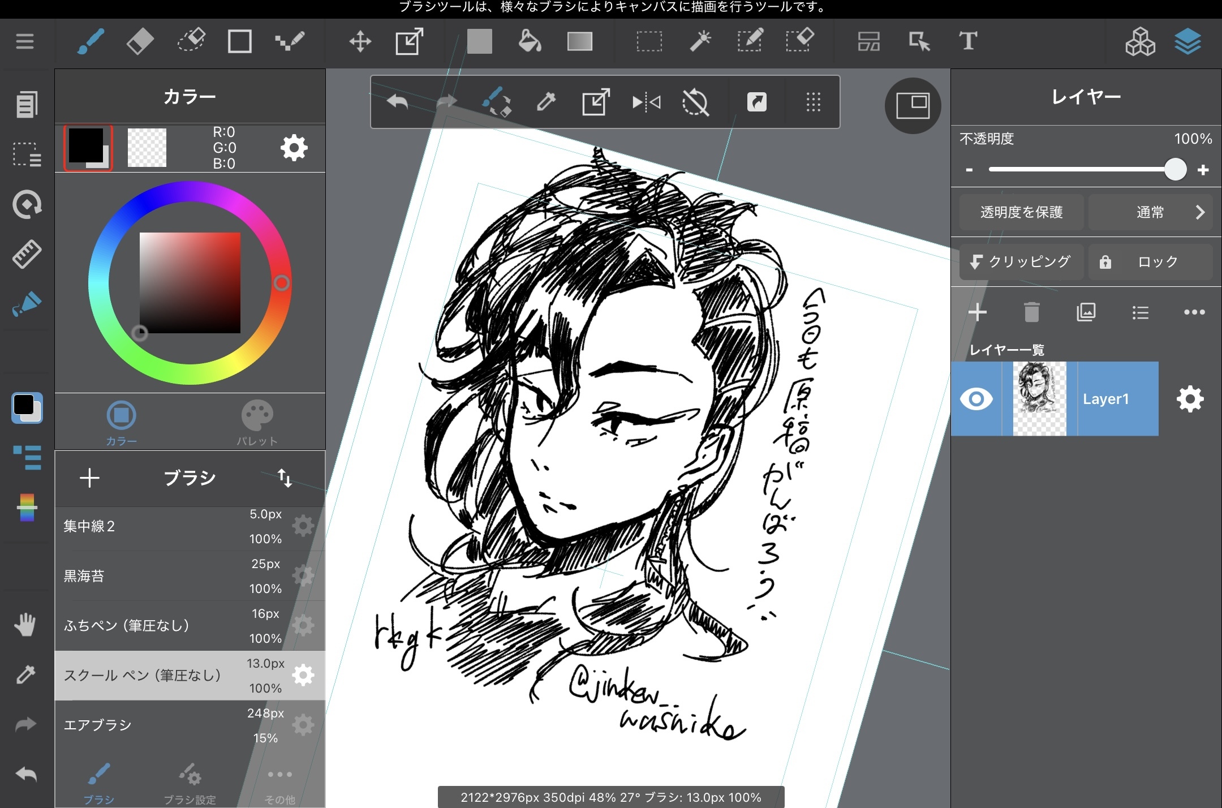The width and height of the screenshot is (1222, 808).
Task: Select the Eraser tool in top toolbar
Action: (140, 41)
